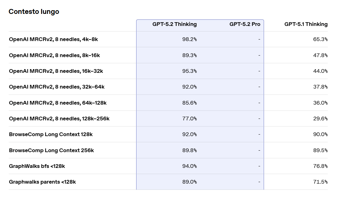Select BrowseComp Long Context 256k label
342x208 pixels.
(51, 151)
